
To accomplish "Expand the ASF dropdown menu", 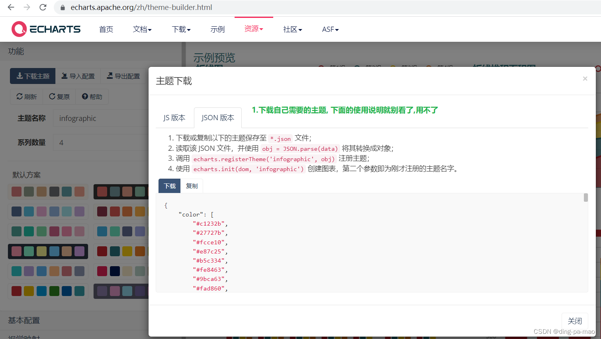I will point(330,29).
